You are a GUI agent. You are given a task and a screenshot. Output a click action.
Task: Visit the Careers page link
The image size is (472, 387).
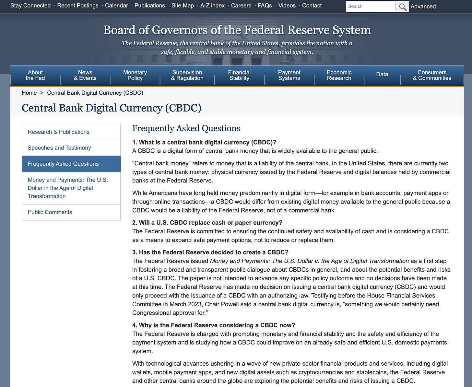click(241, 6)
